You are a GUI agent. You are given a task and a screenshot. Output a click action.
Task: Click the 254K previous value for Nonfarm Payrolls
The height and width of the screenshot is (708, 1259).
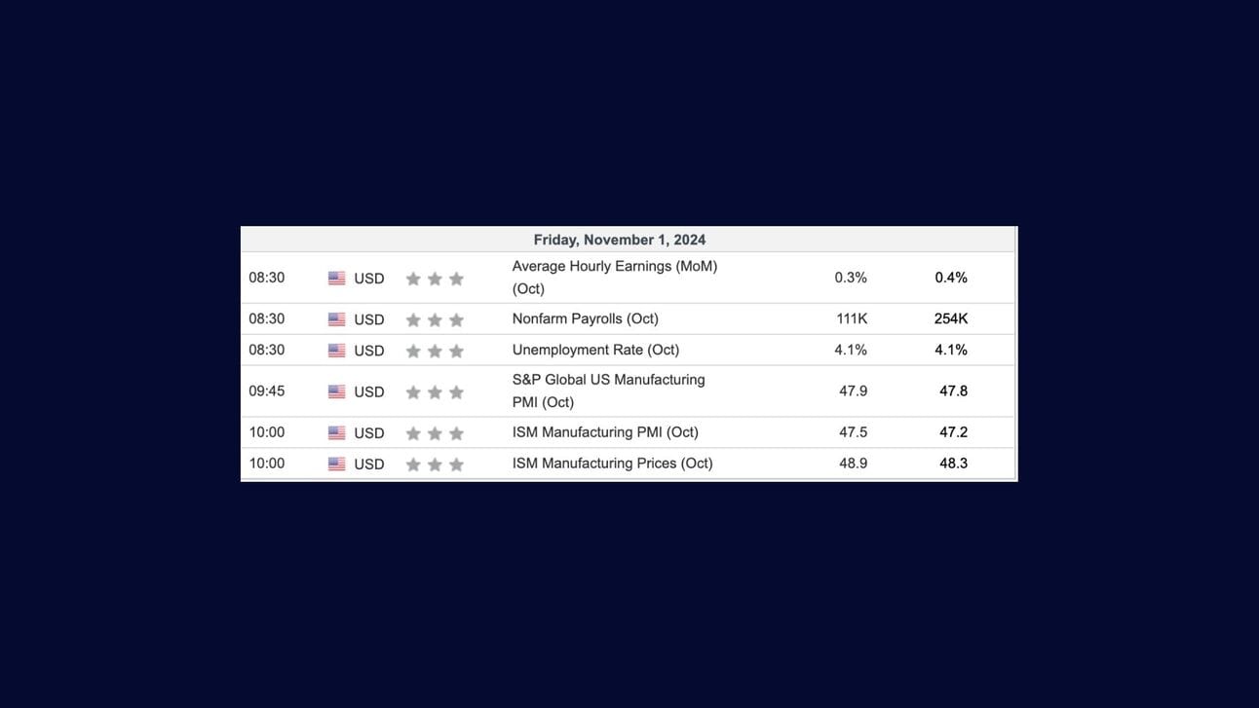click(x=951, y=318)
